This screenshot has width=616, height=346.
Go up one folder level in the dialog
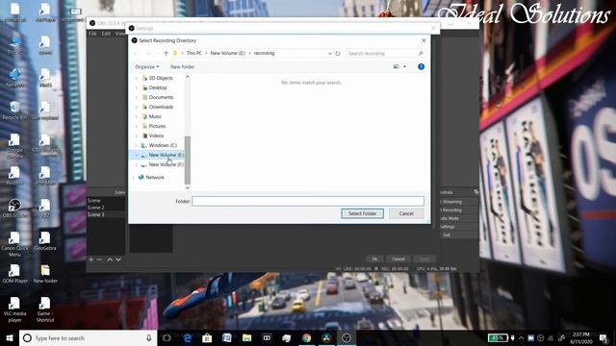click(166, 54)
